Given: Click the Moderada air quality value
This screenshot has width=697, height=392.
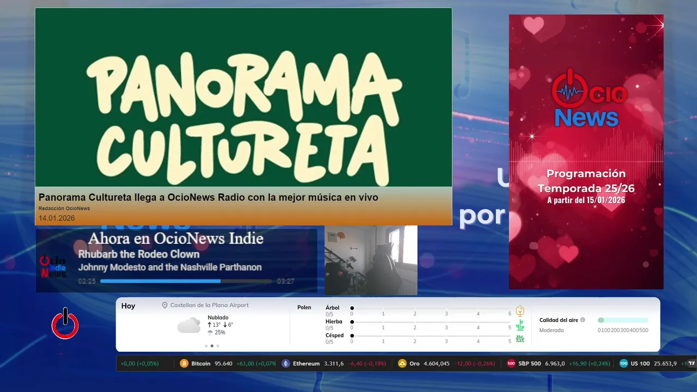Looking at the screenshot, I should pos(552,330).
